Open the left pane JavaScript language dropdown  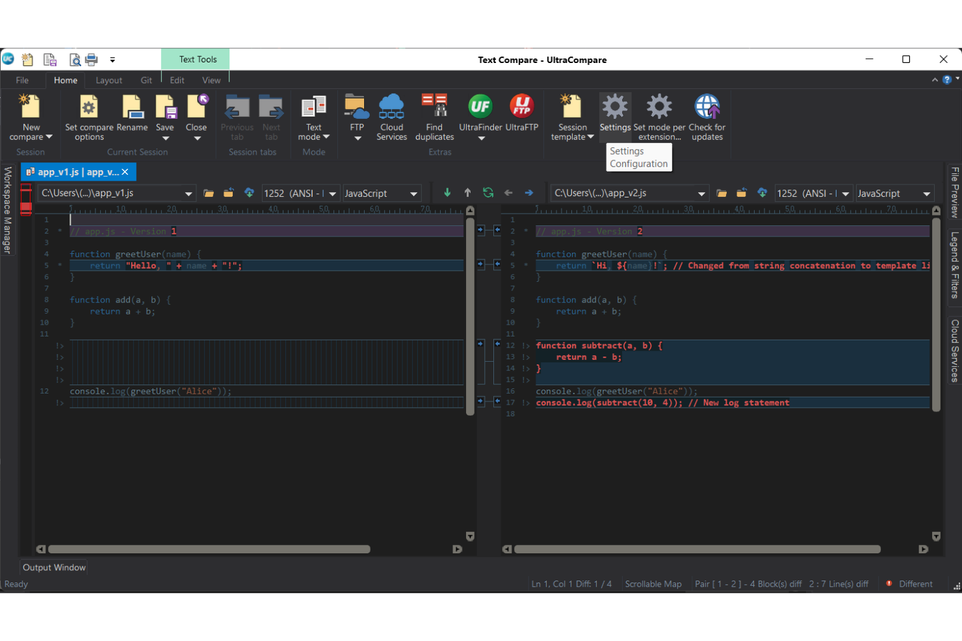pyautogui.click(x=413, y=194)
